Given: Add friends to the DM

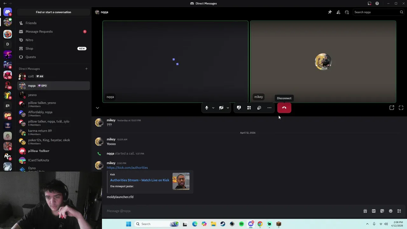Looking at the screenshot, I should (338, 12).
